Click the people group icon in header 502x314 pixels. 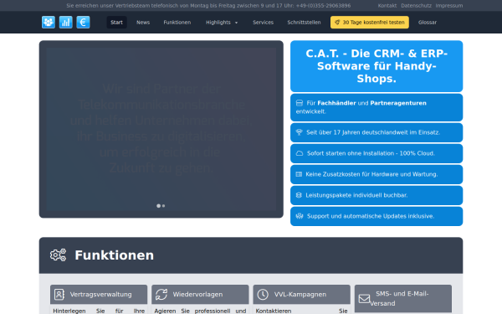point(49,22)
